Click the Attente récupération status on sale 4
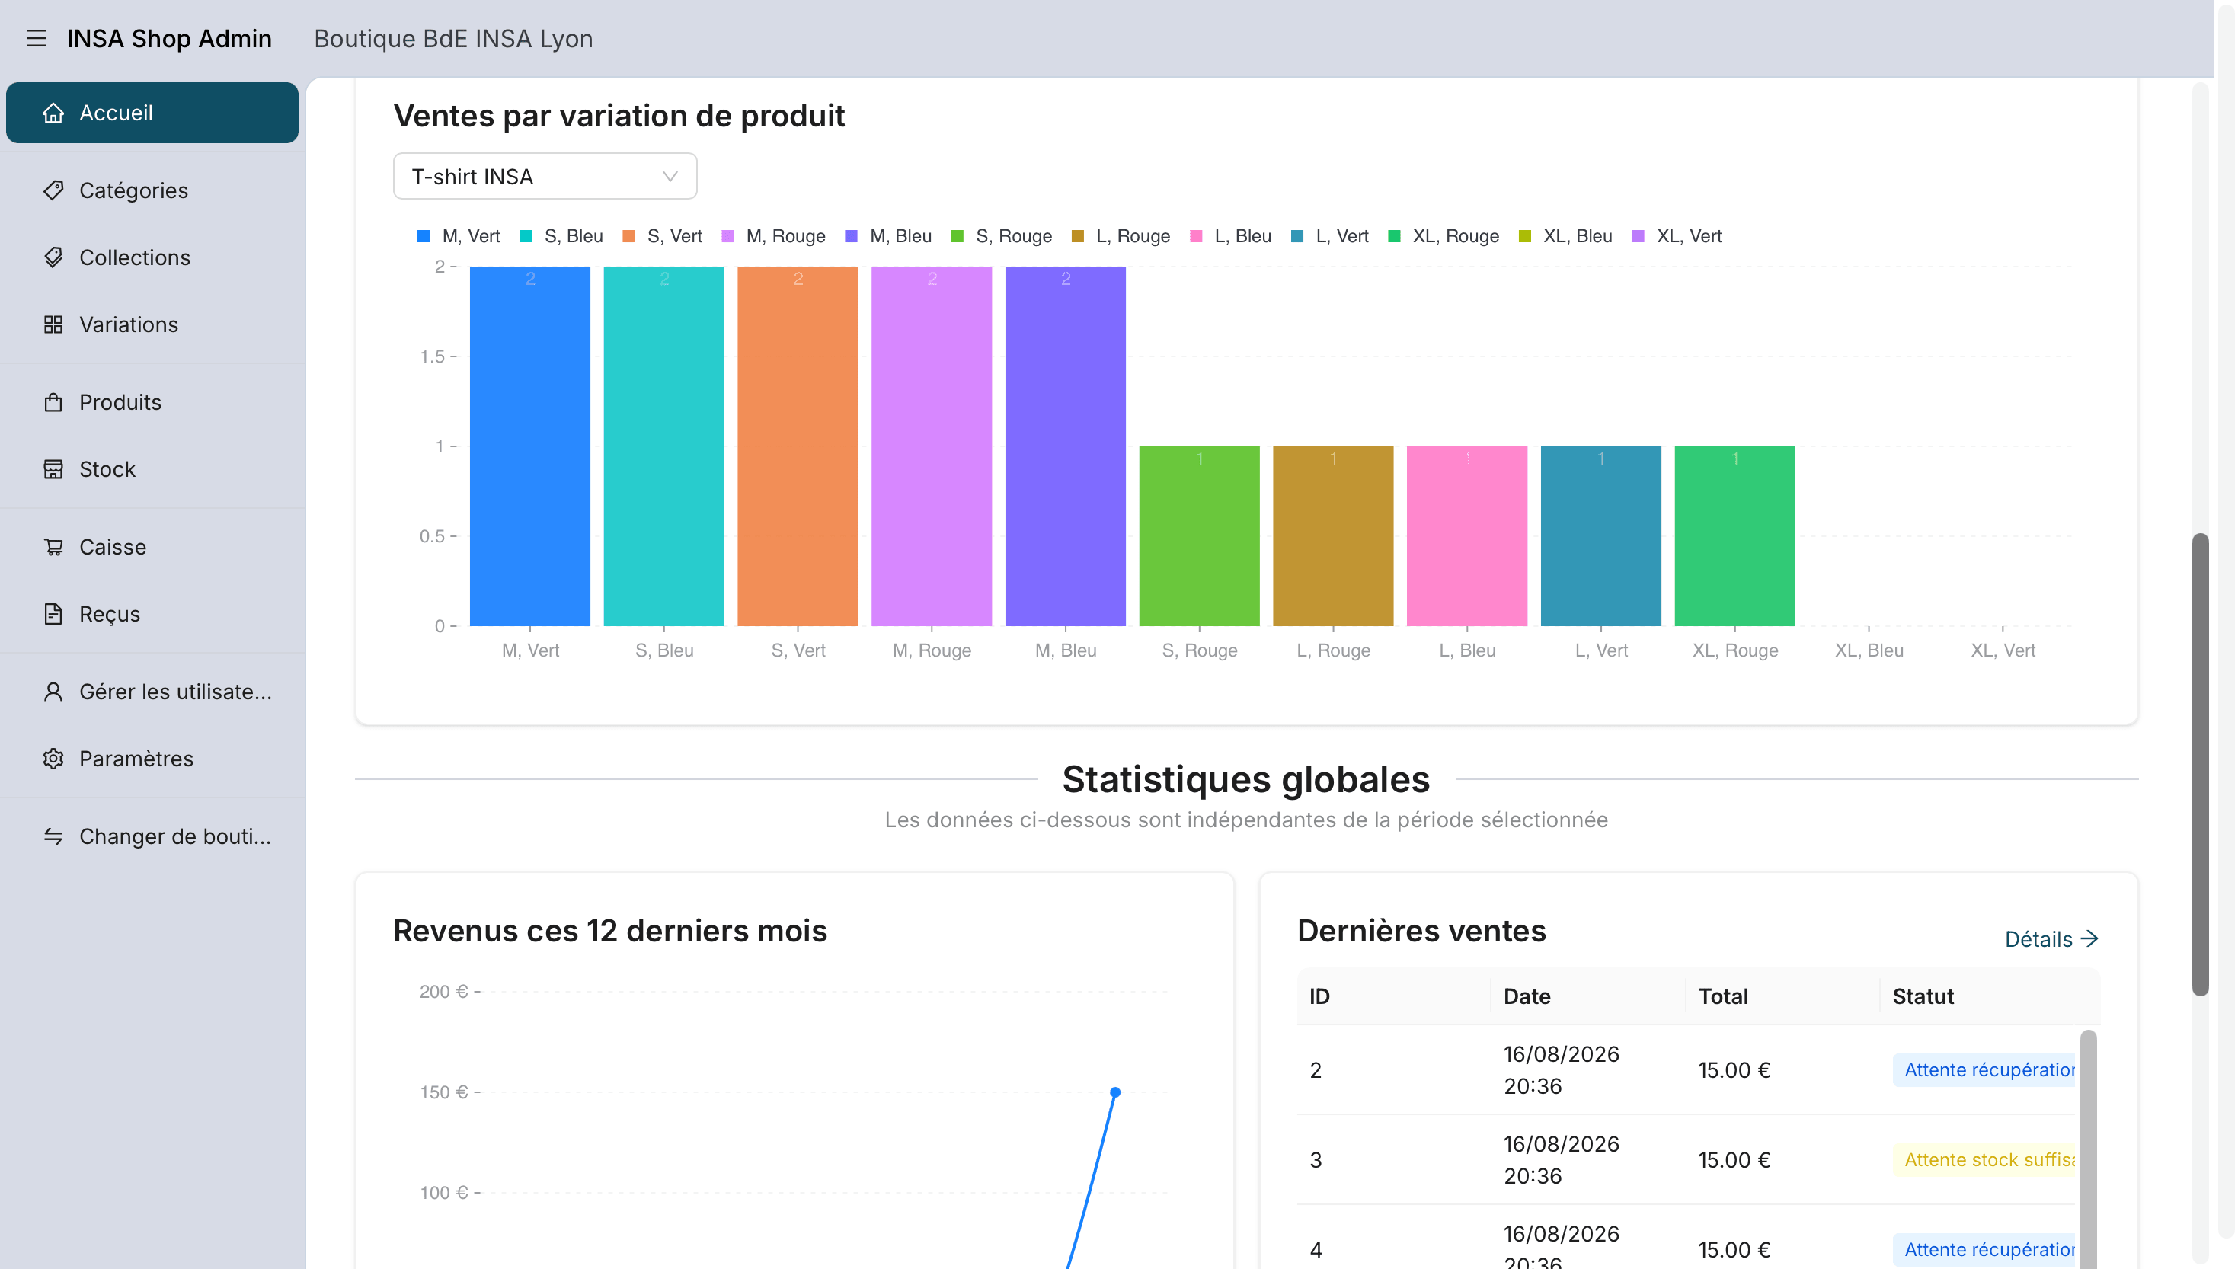 pyautogui.click(x=1984, y=1249)
